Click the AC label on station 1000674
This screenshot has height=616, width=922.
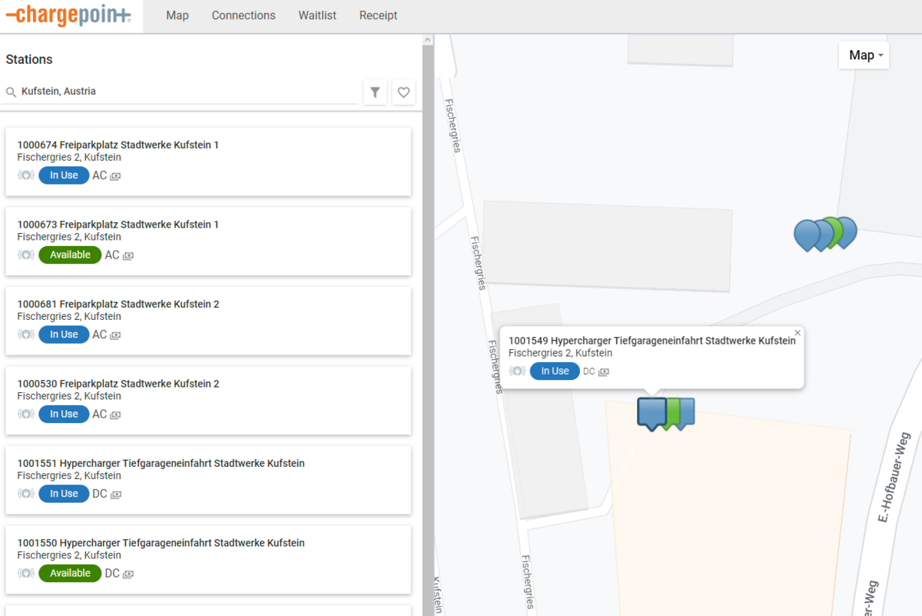[x=100, y=175]
